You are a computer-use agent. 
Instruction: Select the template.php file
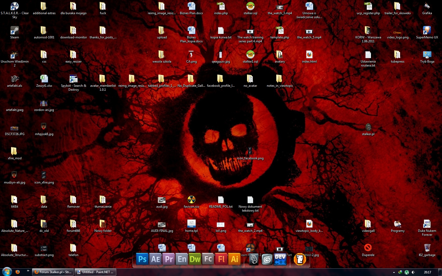280,32
